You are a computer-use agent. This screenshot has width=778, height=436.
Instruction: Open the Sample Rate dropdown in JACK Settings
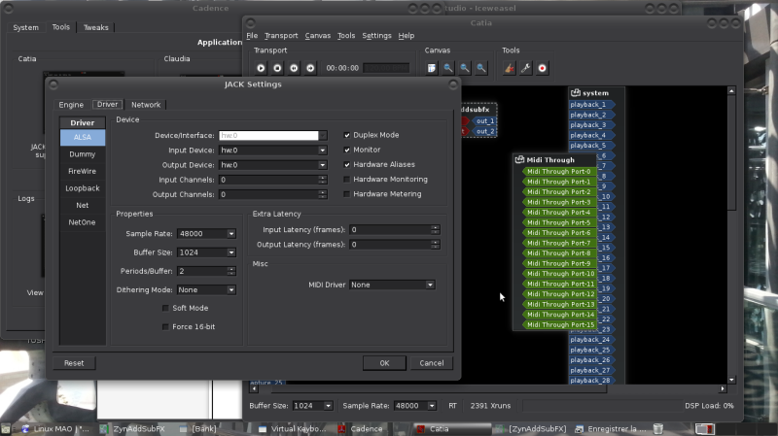coord(205,234)
